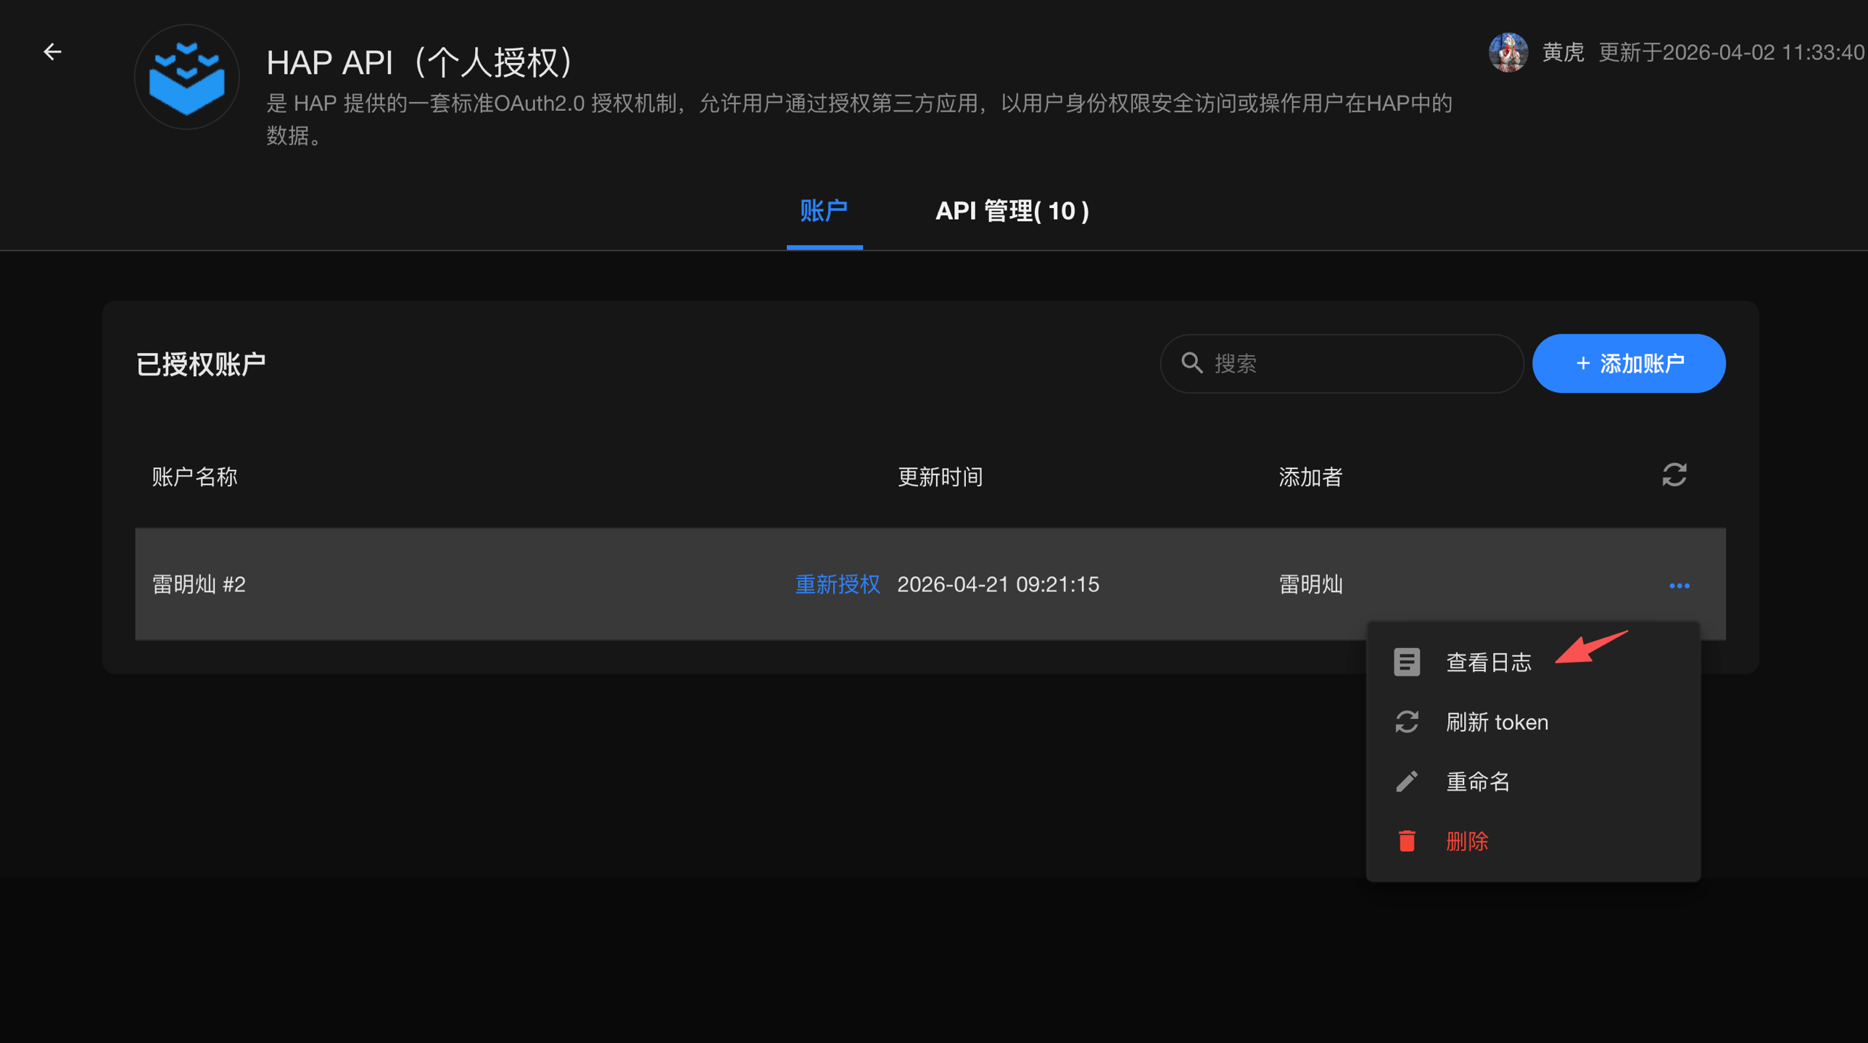Viewport: 1868px width, 1043px height.
Task: Click the OAuth2.0 description paragraph
Action: coord(859,119)
